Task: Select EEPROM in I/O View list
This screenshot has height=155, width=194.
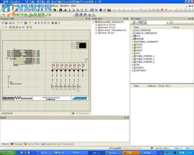Action: 140,39
